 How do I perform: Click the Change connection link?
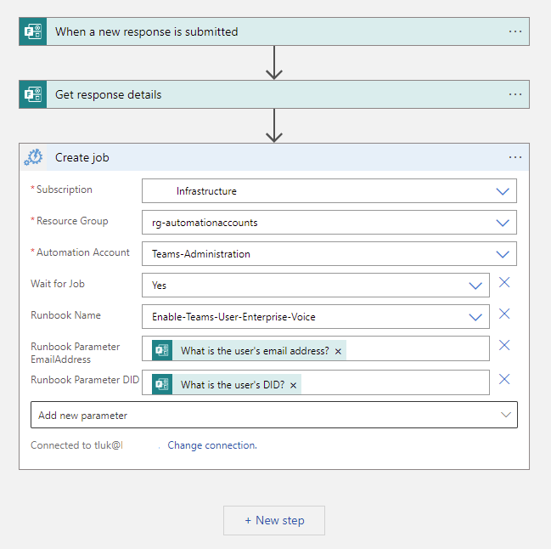click(x=211, y=445)
